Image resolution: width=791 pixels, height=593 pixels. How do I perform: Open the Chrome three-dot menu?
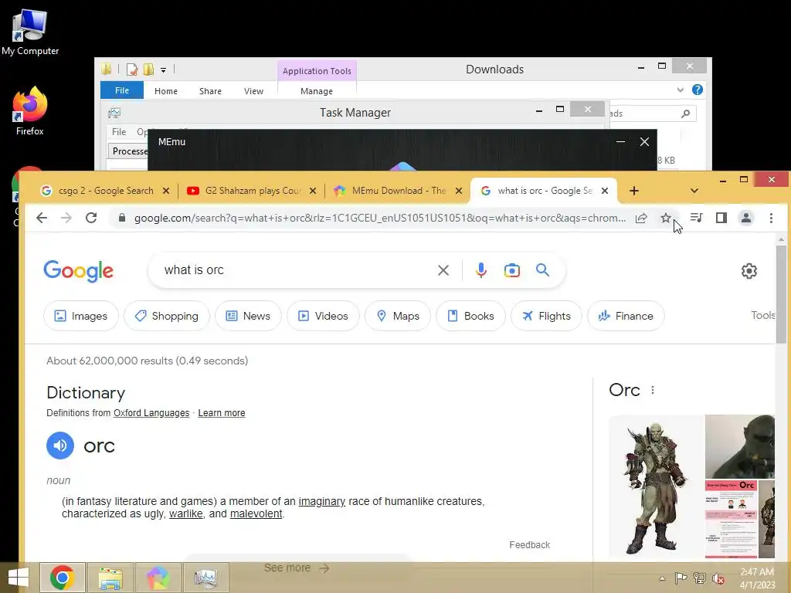(x=771, y=218)
